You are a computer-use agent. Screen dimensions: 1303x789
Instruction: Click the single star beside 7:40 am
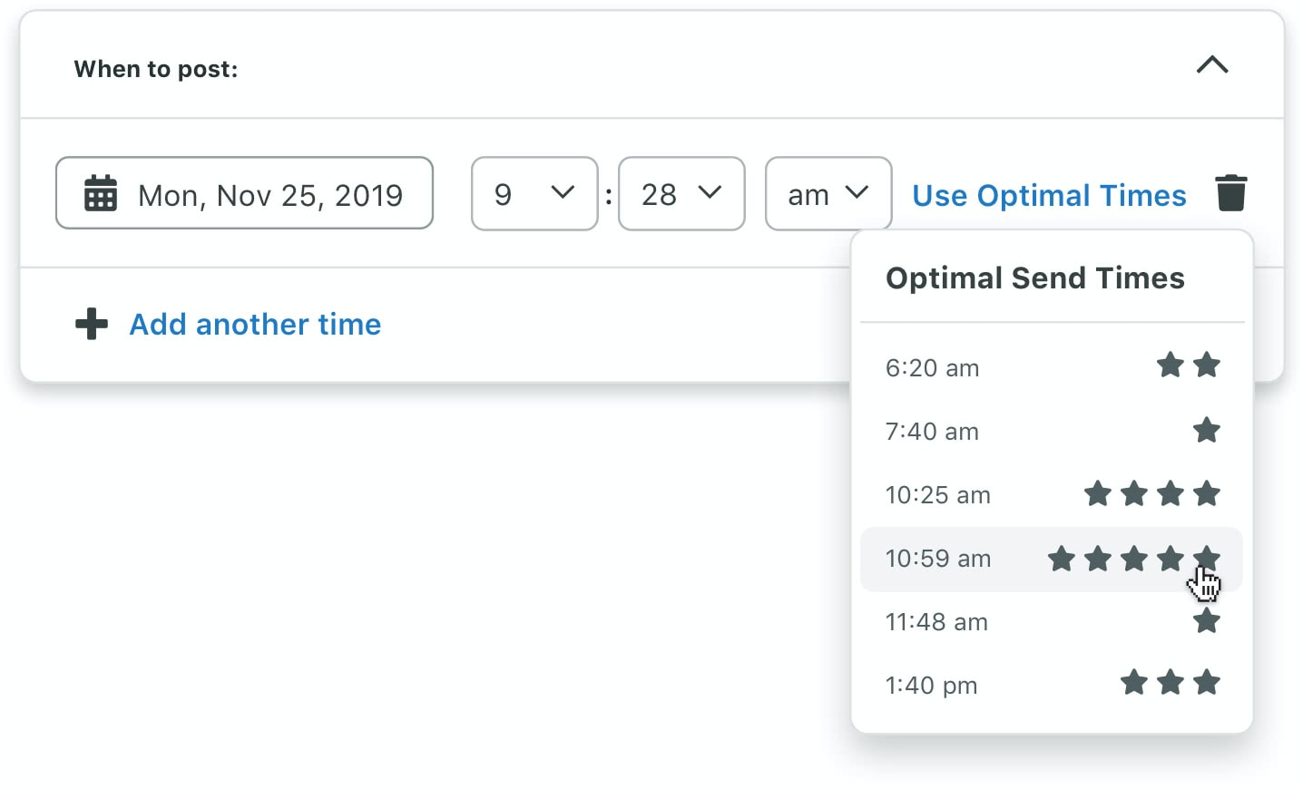click(x=1206, y=430)
